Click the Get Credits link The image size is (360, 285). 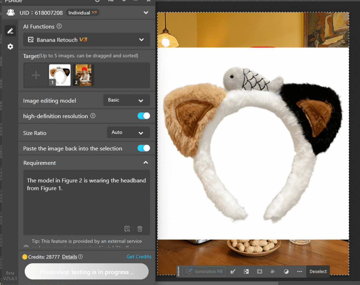[x=139, y=256]
